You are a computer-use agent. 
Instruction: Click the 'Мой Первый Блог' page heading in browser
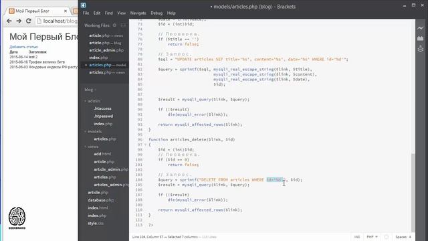coord(43,37)
